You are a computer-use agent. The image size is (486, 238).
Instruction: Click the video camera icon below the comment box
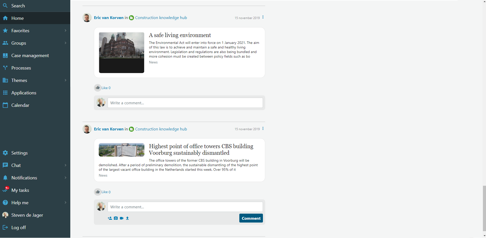pyautogui.click(x=122, y=218)
